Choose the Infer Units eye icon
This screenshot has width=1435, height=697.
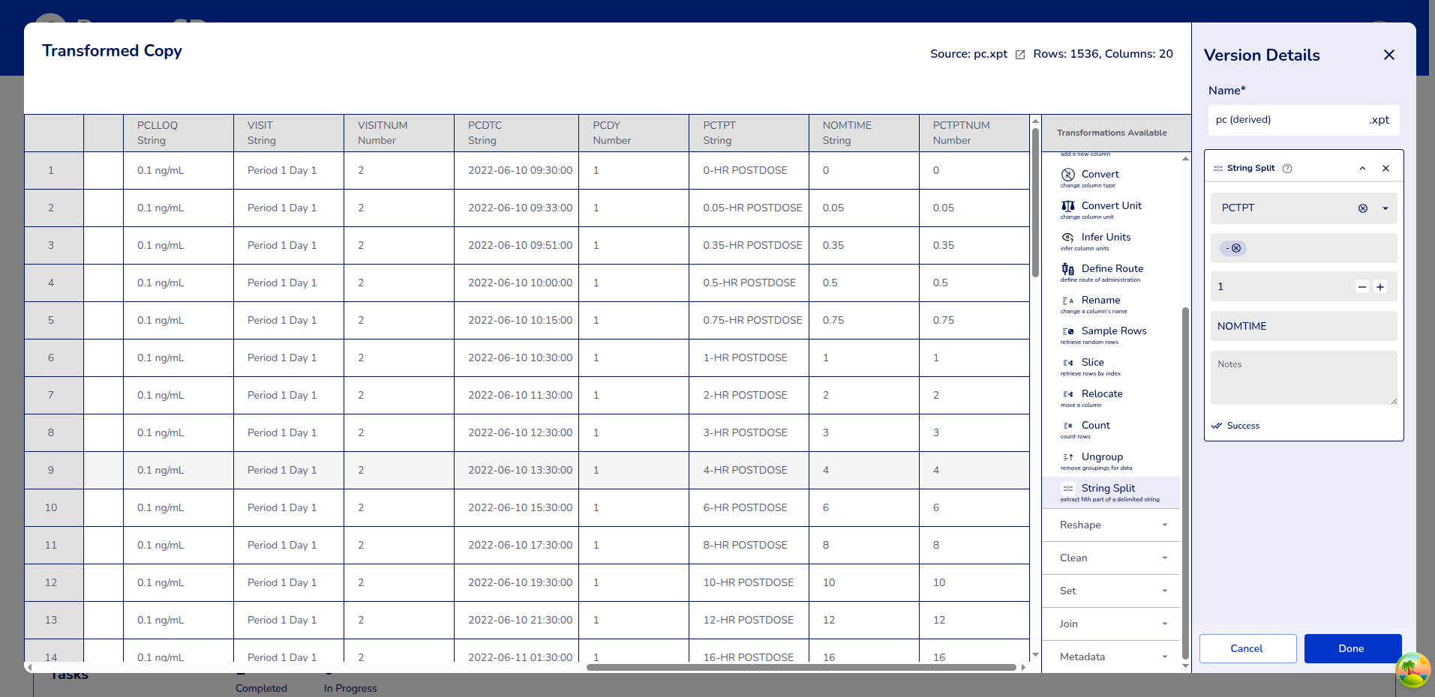point(1068,238)
